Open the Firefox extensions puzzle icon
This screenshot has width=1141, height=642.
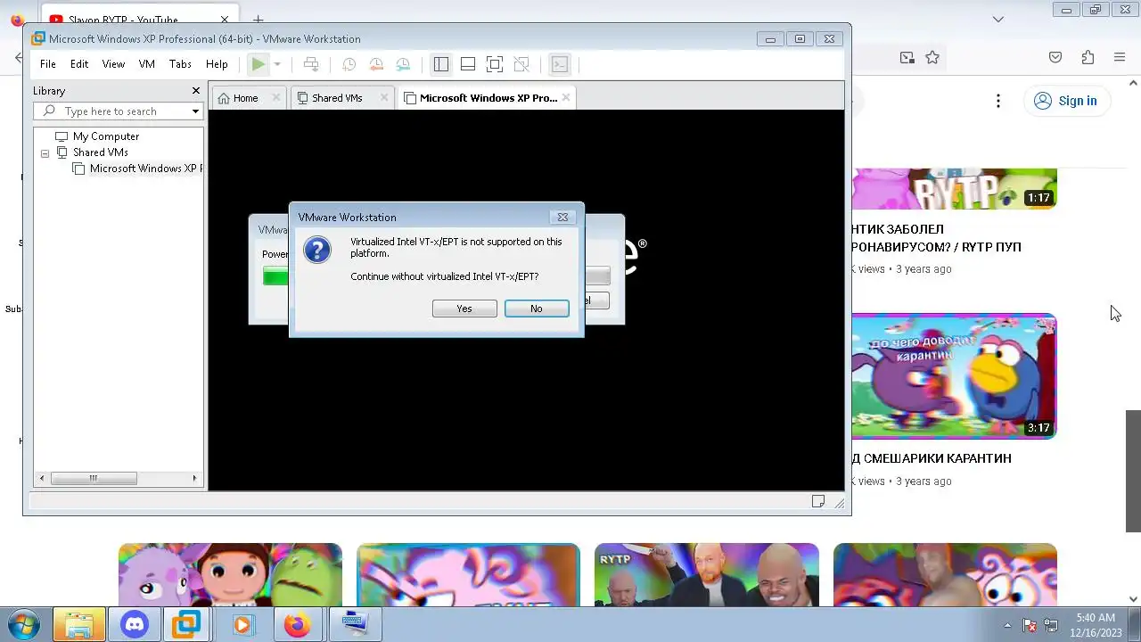click(x=1088, y=57)
